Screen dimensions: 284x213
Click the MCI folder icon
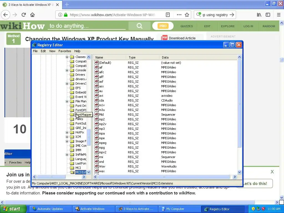(x=72, y=168)
